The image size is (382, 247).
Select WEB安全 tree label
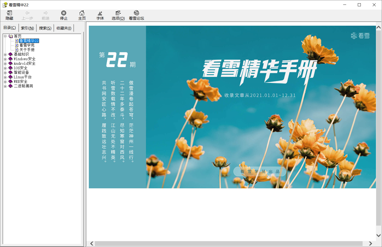tap(20, 82)
